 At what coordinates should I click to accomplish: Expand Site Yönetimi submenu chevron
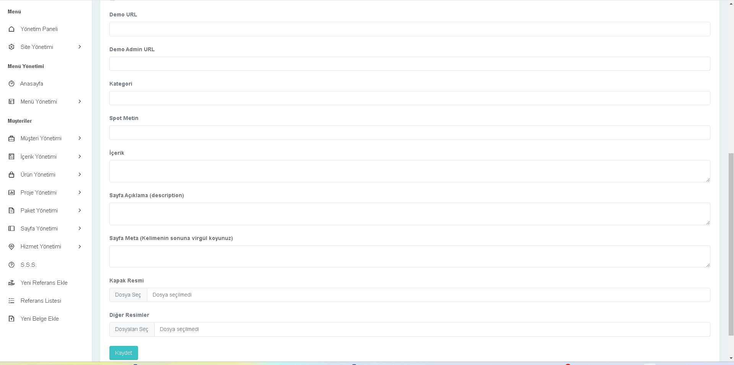[80, 47]
